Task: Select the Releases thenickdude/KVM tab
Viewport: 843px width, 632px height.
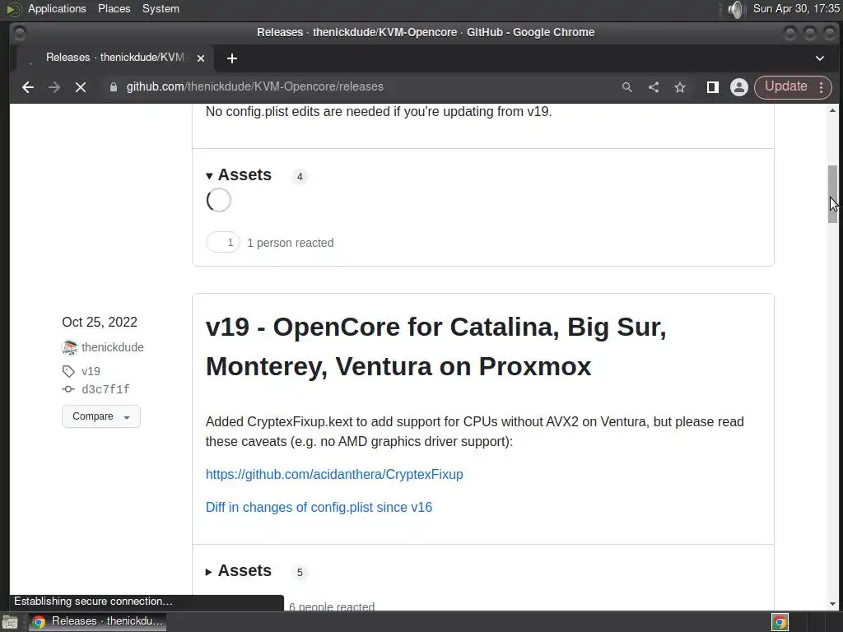Action: pyautogui.click(x=115, y=58)
